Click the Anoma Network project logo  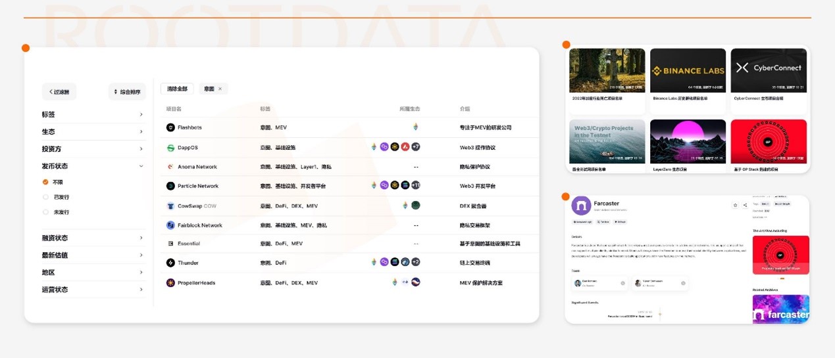point(170,167)
